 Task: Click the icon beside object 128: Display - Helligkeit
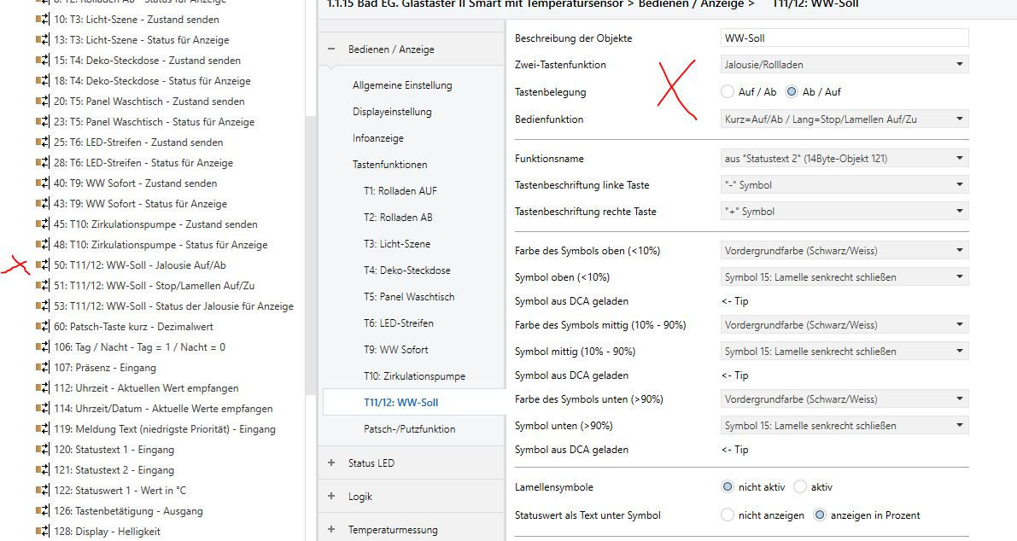pyautogui.click(x=42, y=532)
